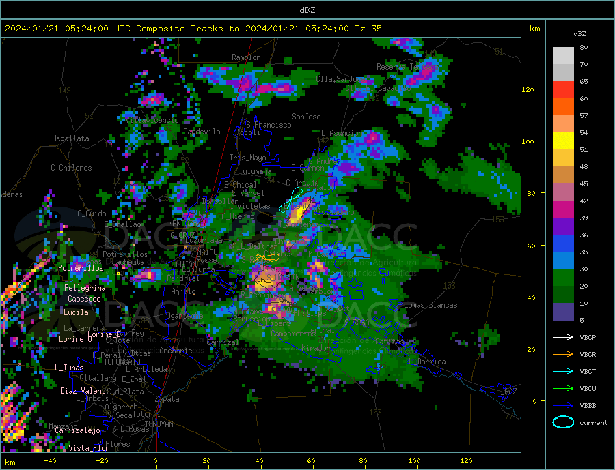Pick the red swatch between 65 and 60
The image size is (615, 470).
click(x=563, y=90)
